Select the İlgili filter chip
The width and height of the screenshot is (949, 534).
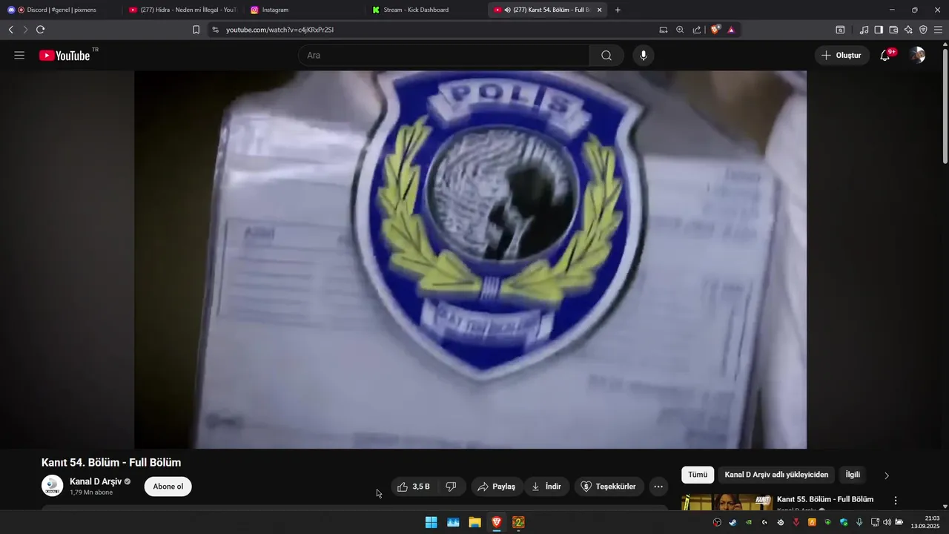pos(853,475)
